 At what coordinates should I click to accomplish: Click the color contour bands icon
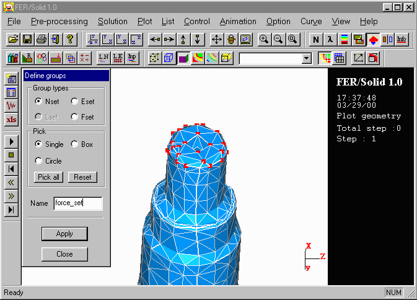click(345, 39)
